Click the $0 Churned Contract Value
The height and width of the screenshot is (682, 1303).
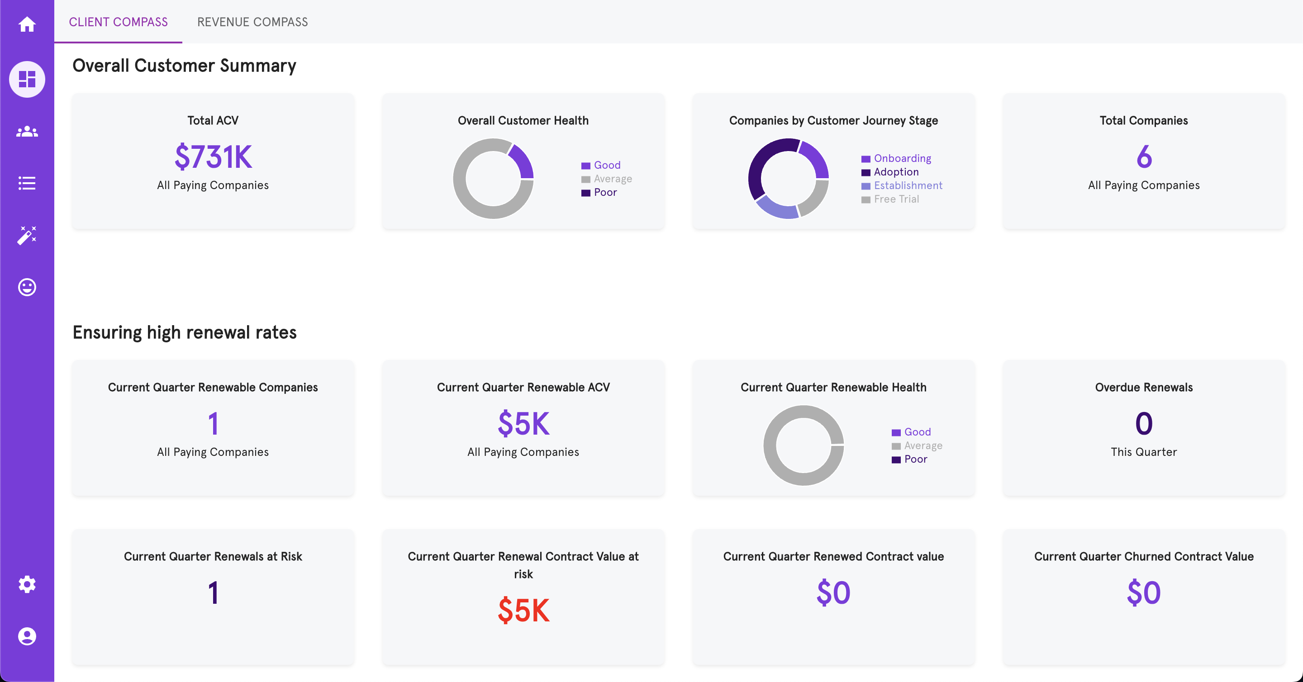pos(1144,592)
